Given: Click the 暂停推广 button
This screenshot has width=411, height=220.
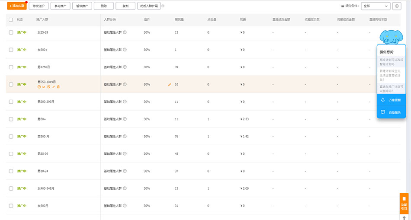Looking at the screenshot, I should 82,6.
